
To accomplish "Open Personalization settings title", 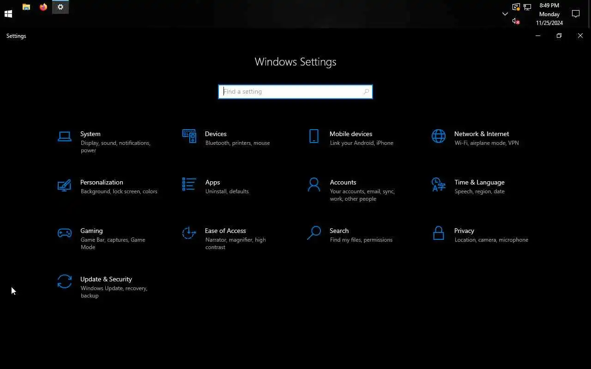I will coord(102,182).
